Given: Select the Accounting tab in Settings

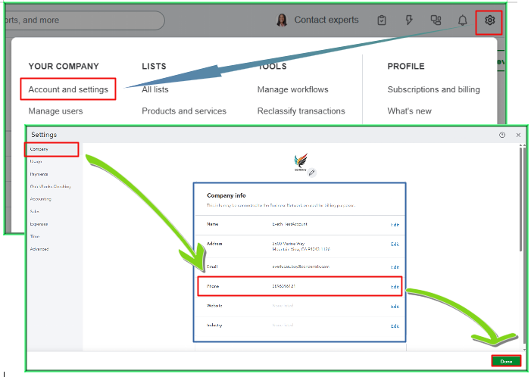Looking at the screenshot, I should click(x=40, y=199).
